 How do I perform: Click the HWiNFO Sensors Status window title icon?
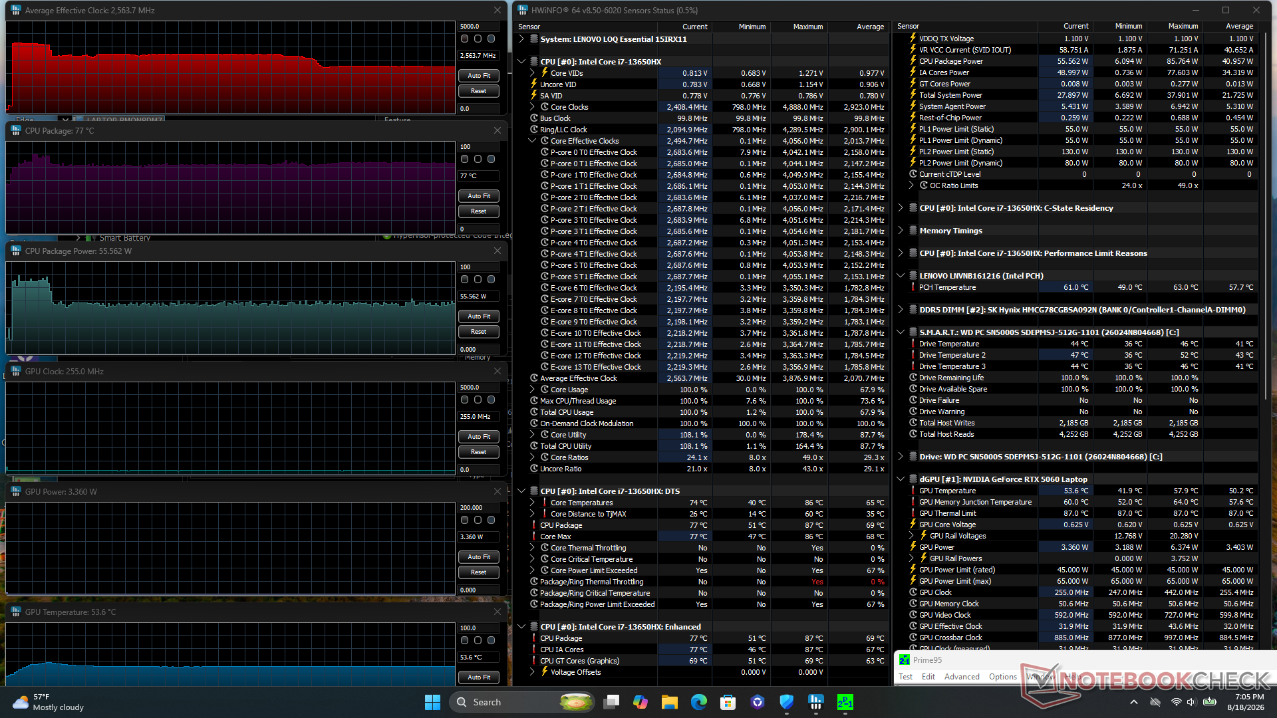click(522, 10)
